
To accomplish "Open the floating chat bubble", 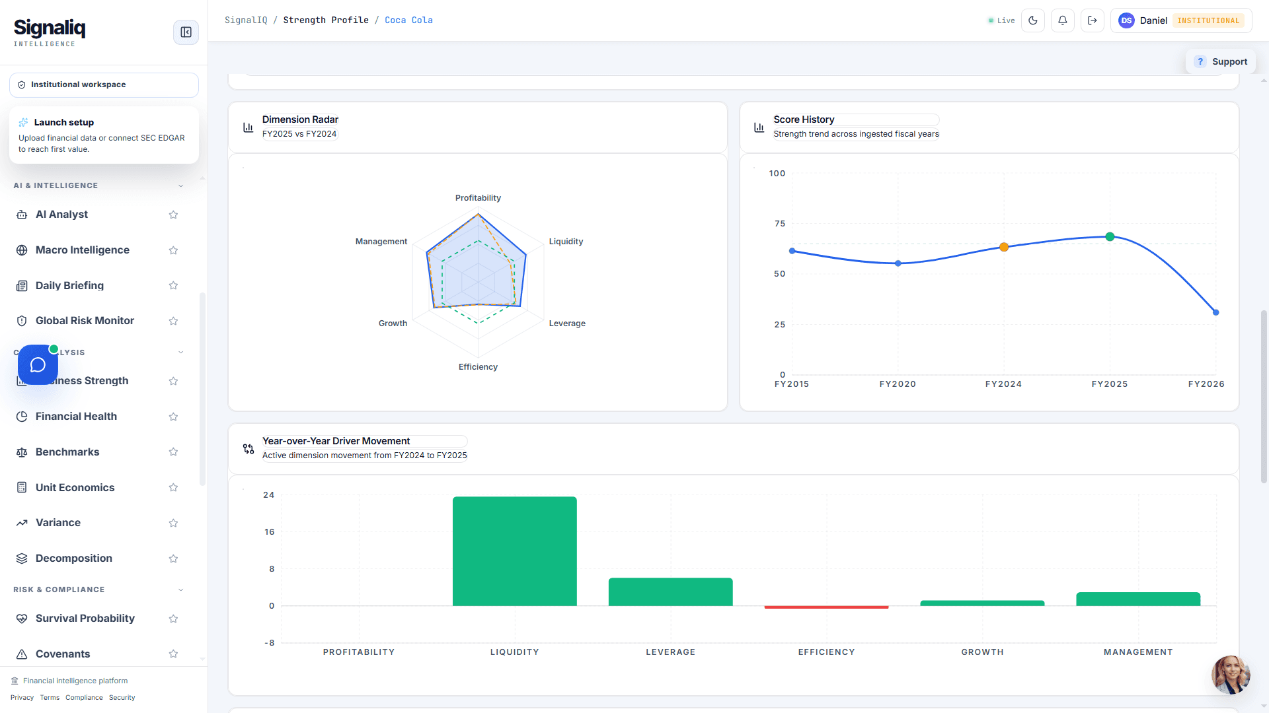I will [x=38, y=364].
